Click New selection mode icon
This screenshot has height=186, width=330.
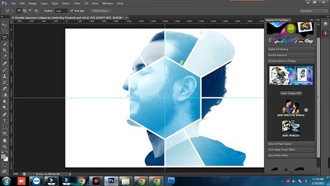pyautogui.click(x=19, y=10)
